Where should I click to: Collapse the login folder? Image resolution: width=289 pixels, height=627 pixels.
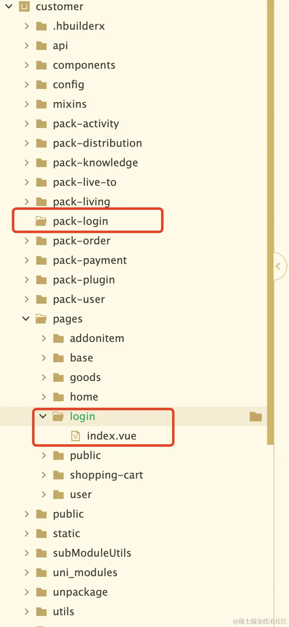[43, 416]
